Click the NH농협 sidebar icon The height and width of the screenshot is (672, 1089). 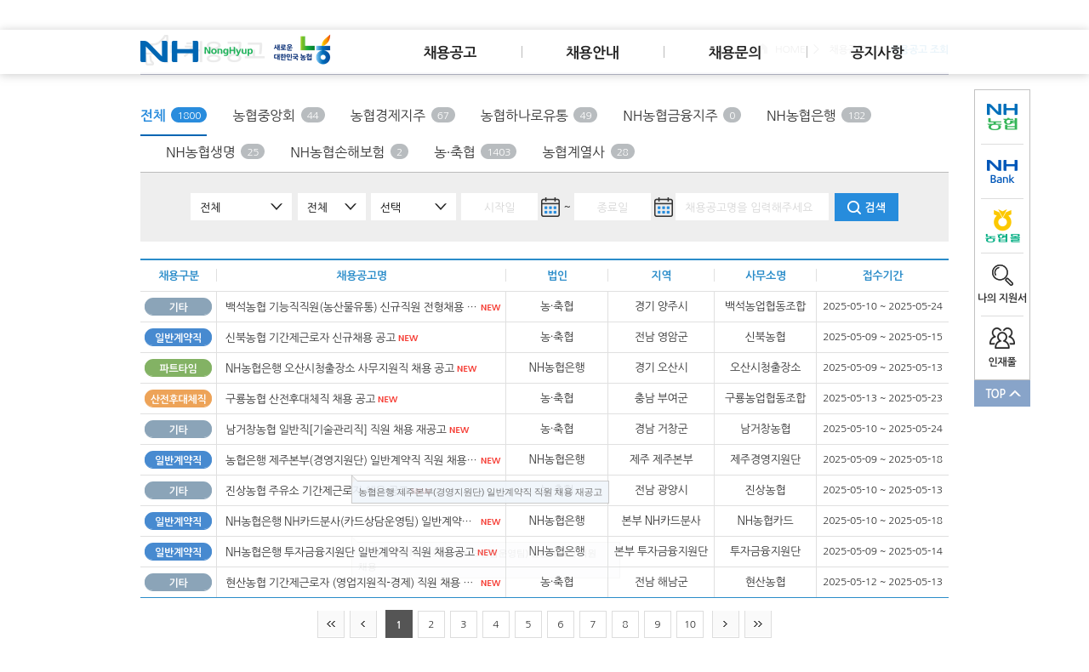click(1002, 117)
